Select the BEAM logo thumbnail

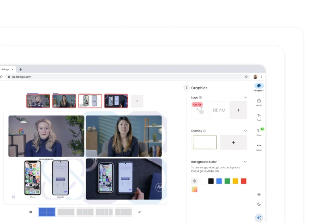[x=219, y=110]
